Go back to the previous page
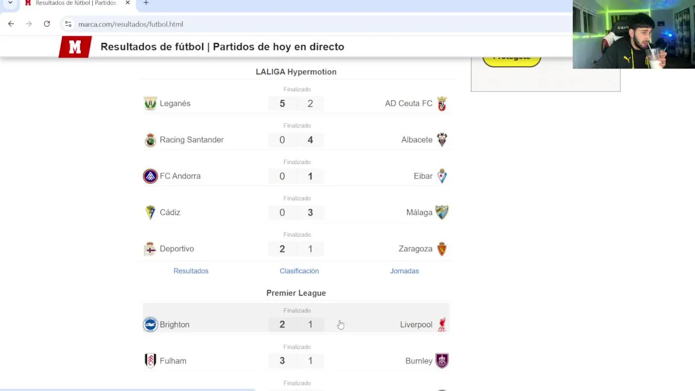Screen dimensions: 695x391 (x=11, y=24)
